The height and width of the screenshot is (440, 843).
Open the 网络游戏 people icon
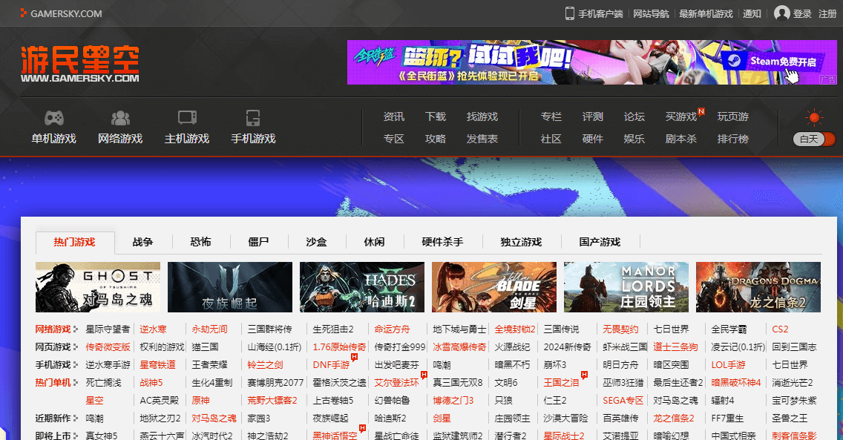click(x=120, y=118)
